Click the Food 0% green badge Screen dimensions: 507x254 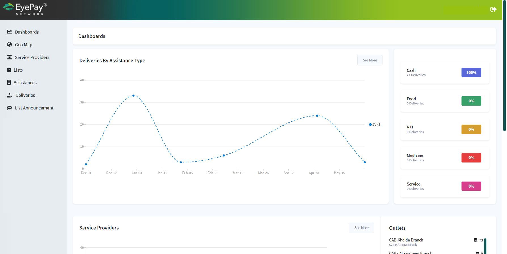[x=471, y=101]
